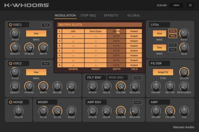Open the OSC1 Saw wave selector
This screenshot has width=199, height=132.
tap(36, 33)
